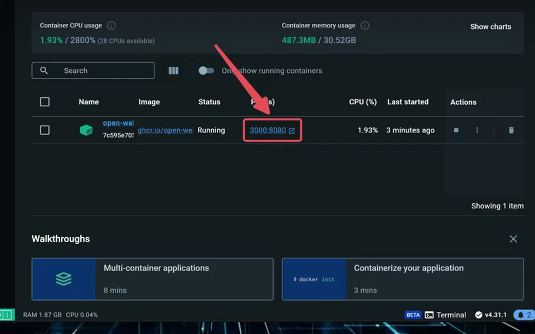Click the version check mark icon
The width and height of the screenshot is (535, 334).
pyautogui.click(x=479, y=315)
